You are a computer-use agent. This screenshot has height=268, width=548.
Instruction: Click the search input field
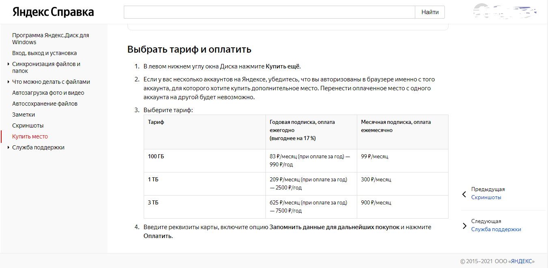coord(270,12)
